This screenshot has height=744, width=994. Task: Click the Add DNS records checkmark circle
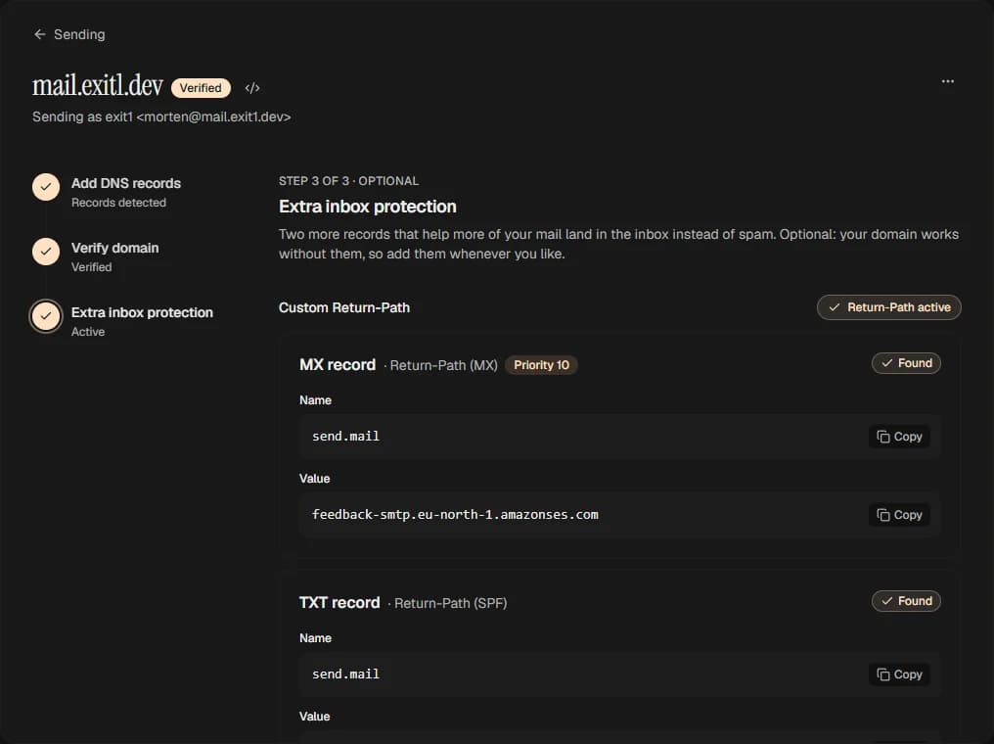[46, 187]
